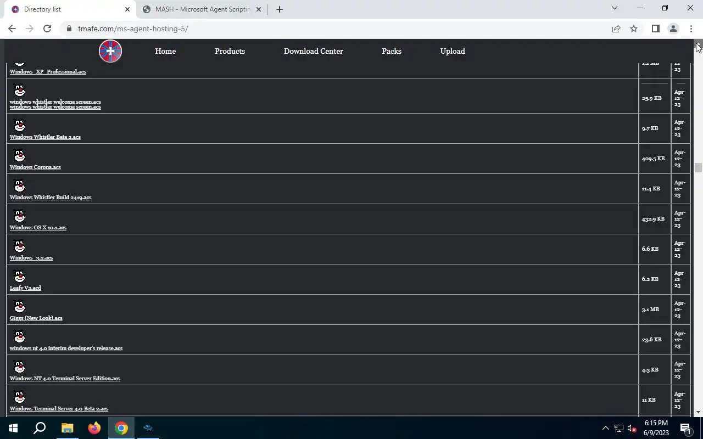Open the Products menu item

230,51
